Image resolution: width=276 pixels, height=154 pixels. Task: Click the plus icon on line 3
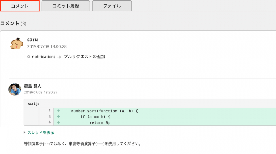click(59, 116)
